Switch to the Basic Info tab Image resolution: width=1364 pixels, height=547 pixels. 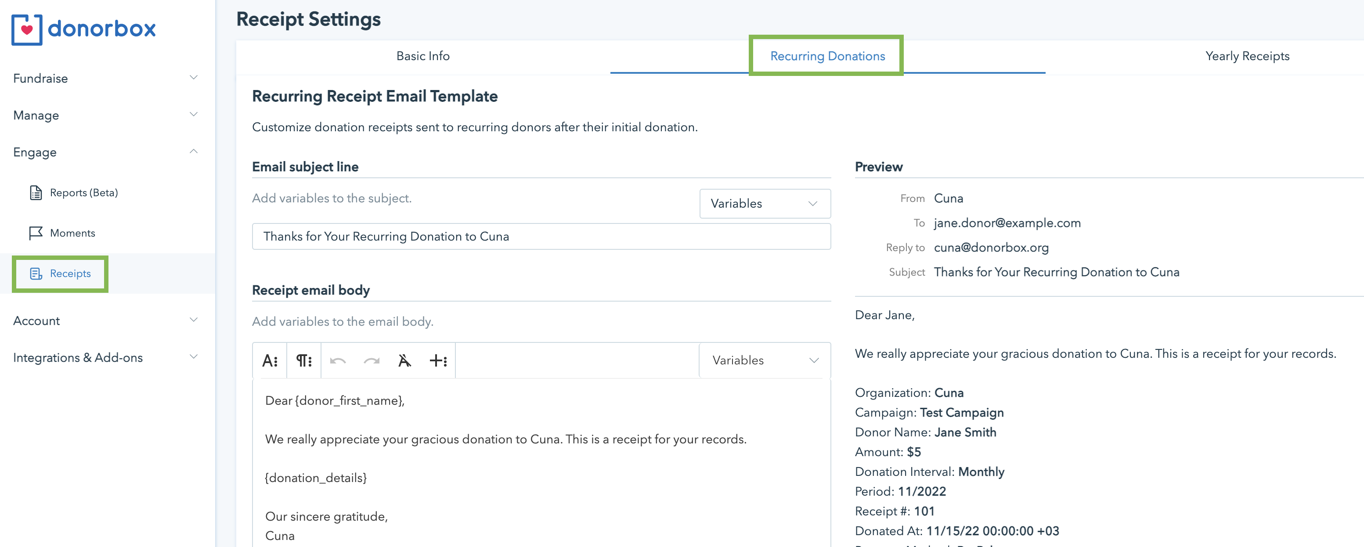[422, 56]
